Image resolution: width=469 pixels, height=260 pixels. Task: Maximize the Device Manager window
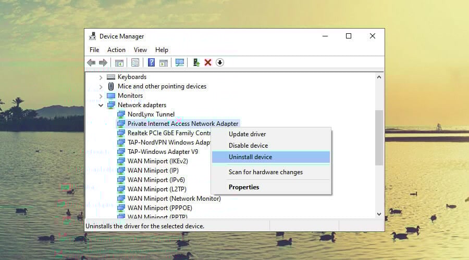click(x=349, y=36)
